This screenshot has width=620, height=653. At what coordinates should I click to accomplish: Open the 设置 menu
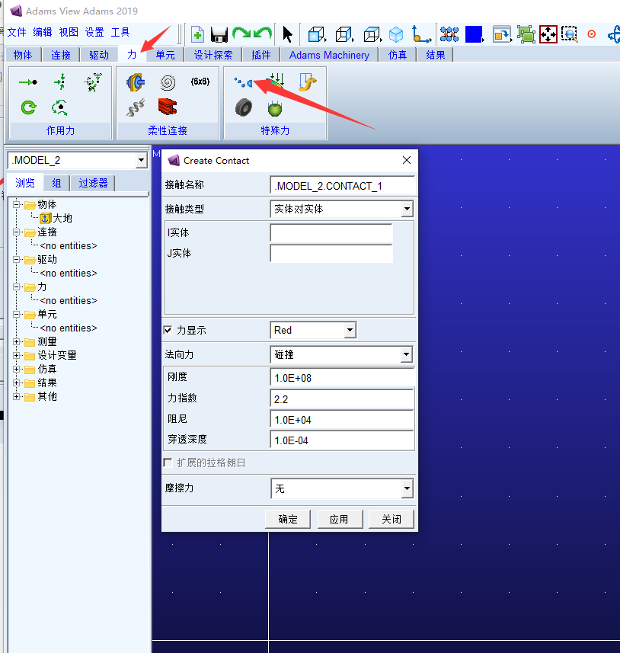click(94, 32)
